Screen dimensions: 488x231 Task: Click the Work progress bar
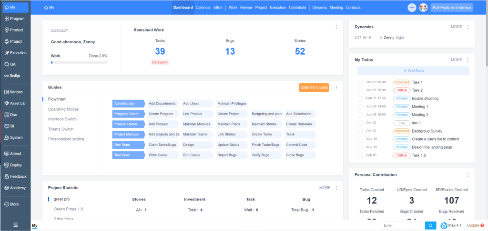point(79,62)
